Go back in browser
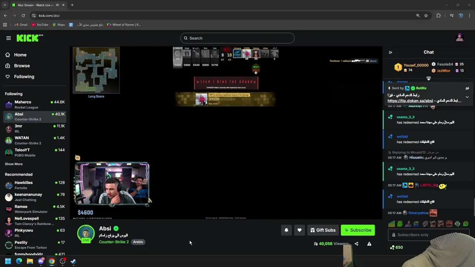Viewport: 475px width, 267px height. pos(5,16)
